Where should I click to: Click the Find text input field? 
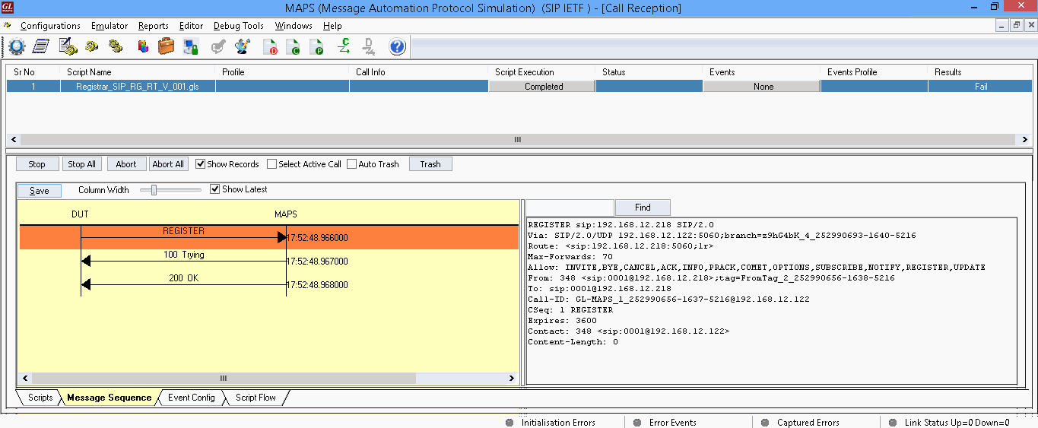(x=570, y=208)
